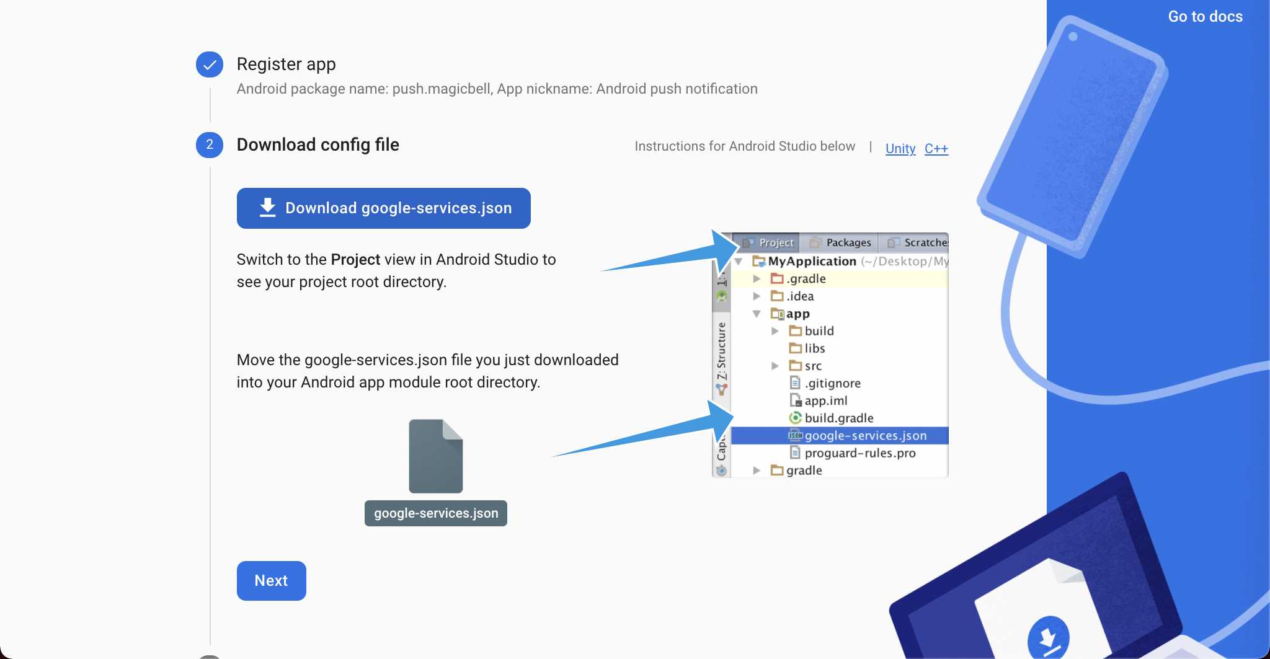This screenshot has height=659, width=1270.
Task: Click the blue checkmark on the Register app step
Action: [x=209, y=64]
